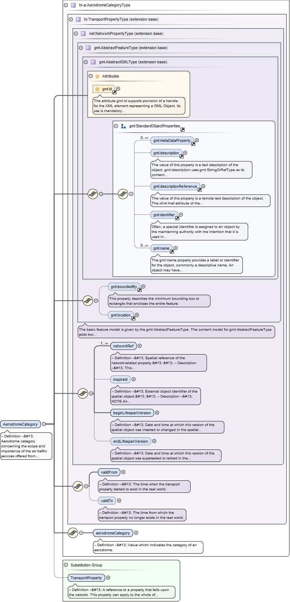Image resolution: width=290 pixels, height=602 pixels.
Task: Click sequence icon before gml:StandardObjectProperties
Action: coord(93,194)
